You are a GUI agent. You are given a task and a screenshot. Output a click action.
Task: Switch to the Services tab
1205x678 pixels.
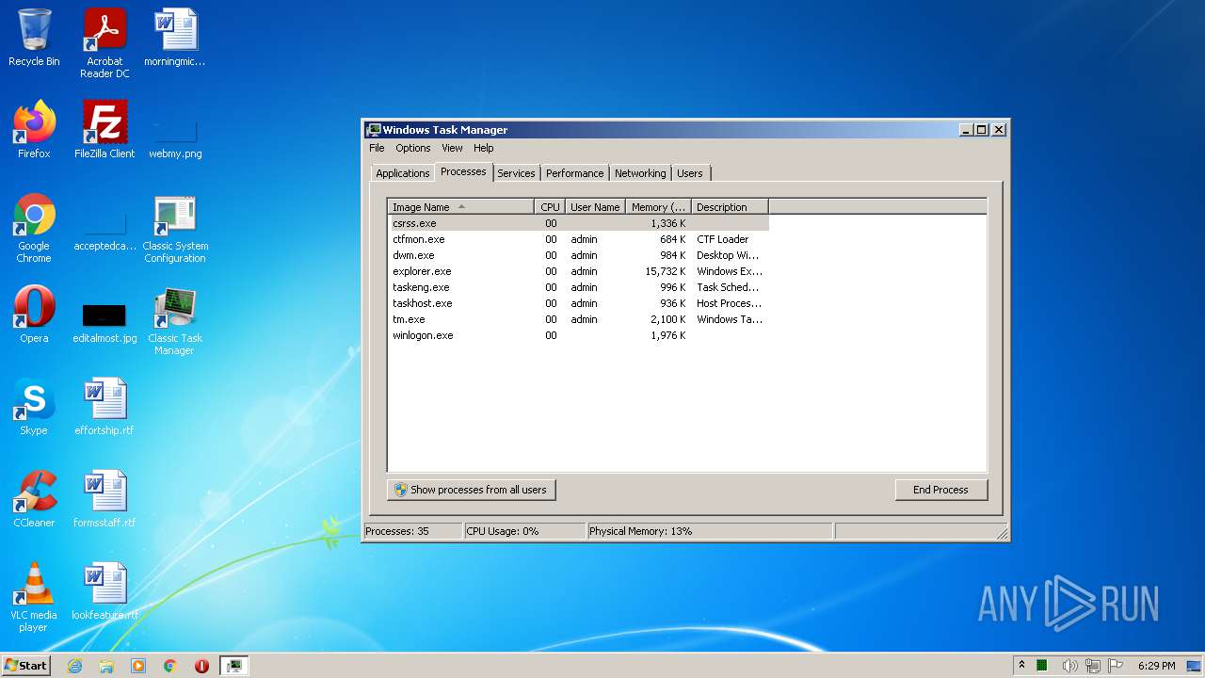pos(516,173)
